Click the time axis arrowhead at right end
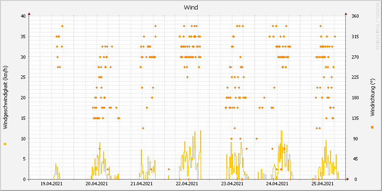The height and width of the screenshot is (191, 382). [348, 180]
